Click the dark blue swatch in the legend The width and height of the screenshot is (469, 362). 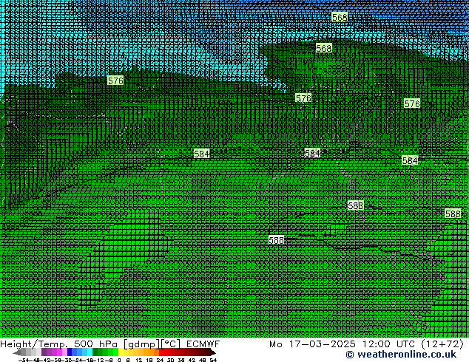[x=70, y=352]
